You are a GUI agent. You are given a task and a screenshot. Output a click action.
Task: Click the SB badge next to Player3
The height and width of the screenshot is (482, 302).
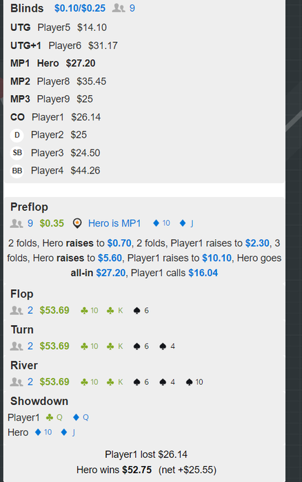[17, 153]
